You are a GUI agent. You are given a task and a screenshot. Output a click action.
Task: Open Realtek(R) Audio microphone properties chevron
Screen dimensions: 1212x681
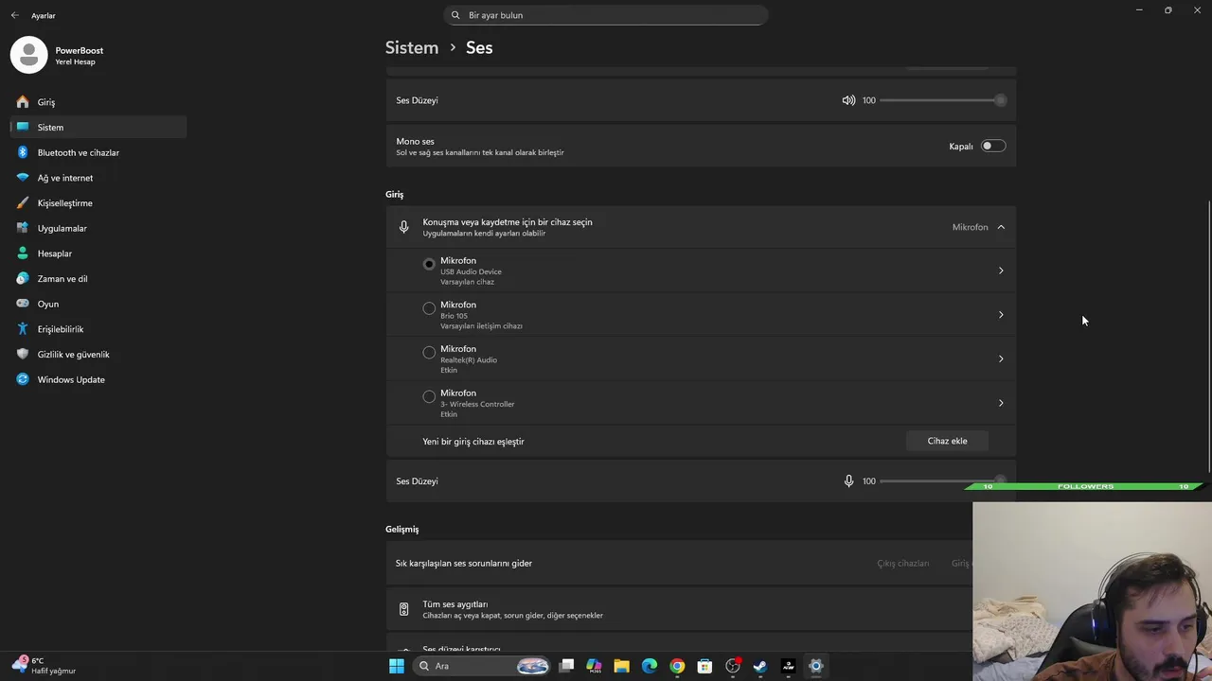[x=1001, y=358]
